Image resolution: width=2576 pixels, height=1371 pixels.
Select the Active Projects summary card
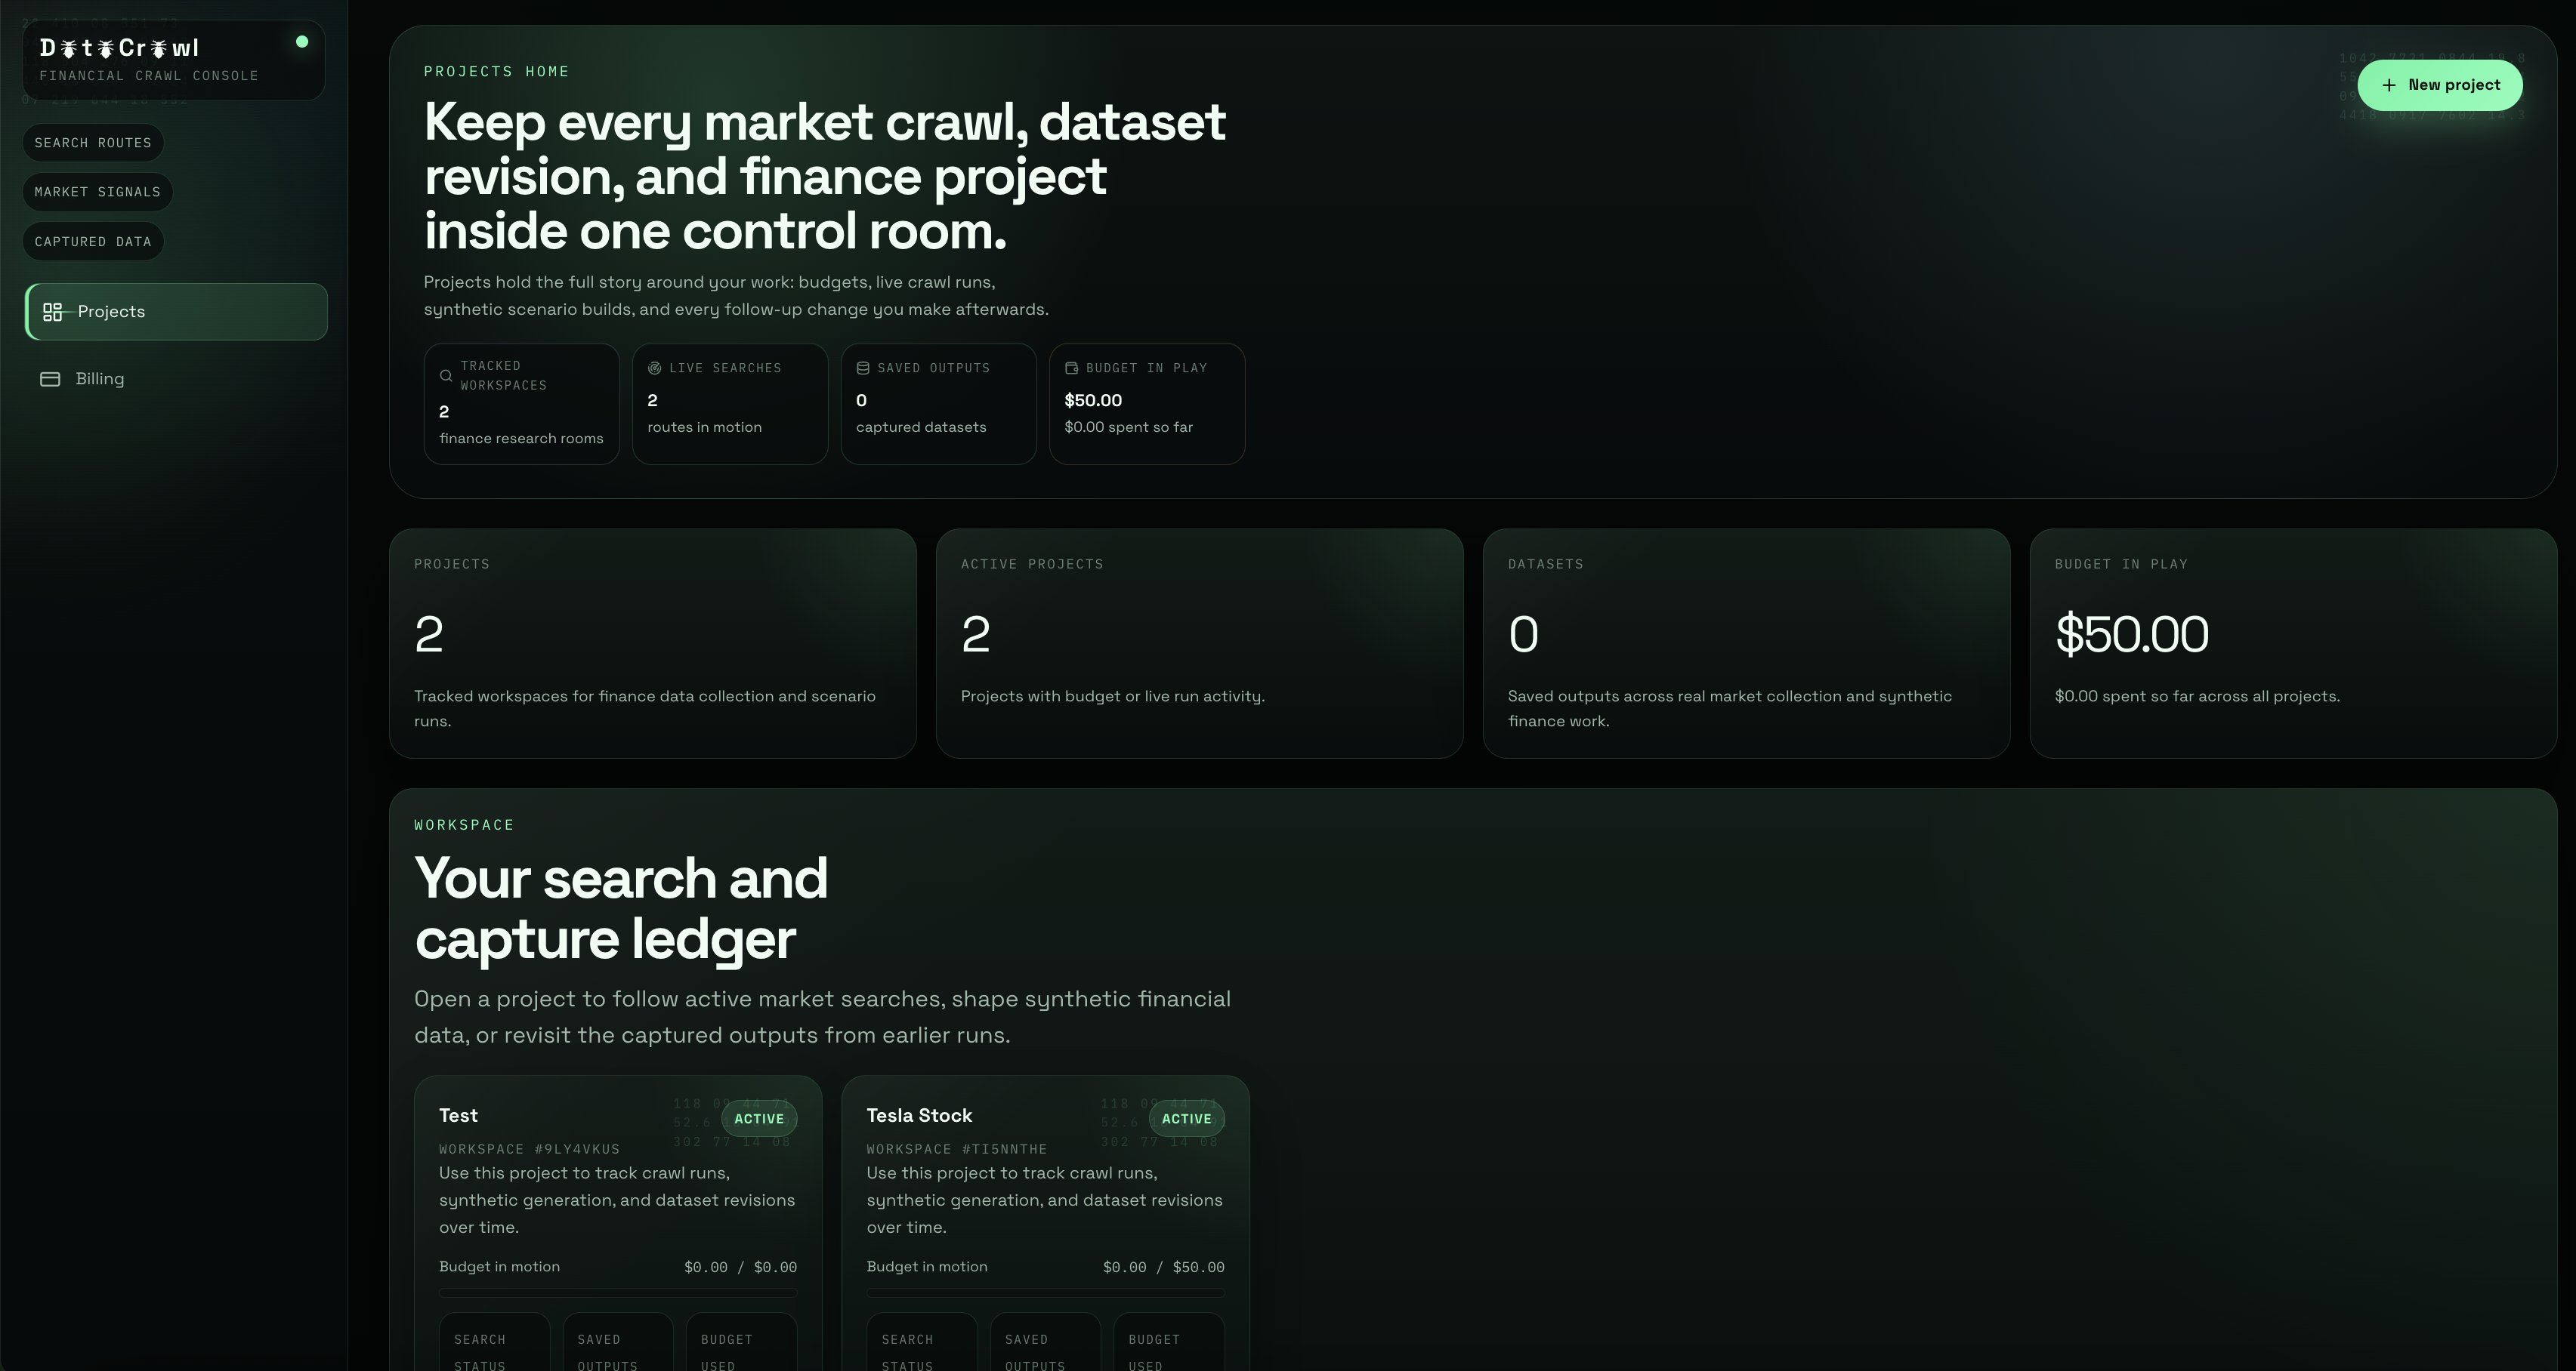[1199, 642]
